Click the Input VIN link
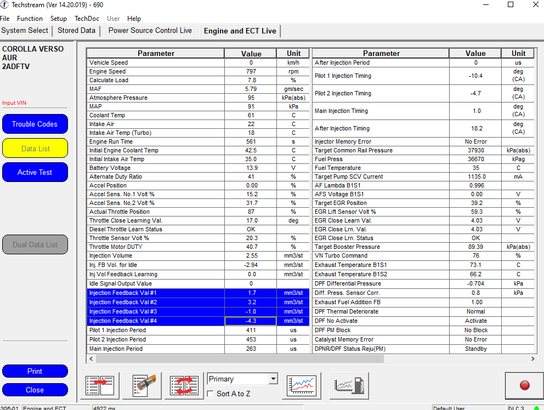Viewport: 544px width, 410px height. 14,103
